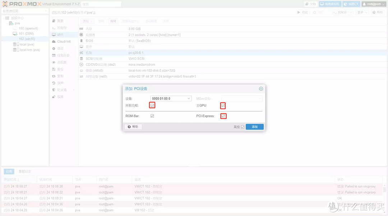Select the 机型 machine row icon
Viewport: 388px width, 216px height.
pos(82,53)
